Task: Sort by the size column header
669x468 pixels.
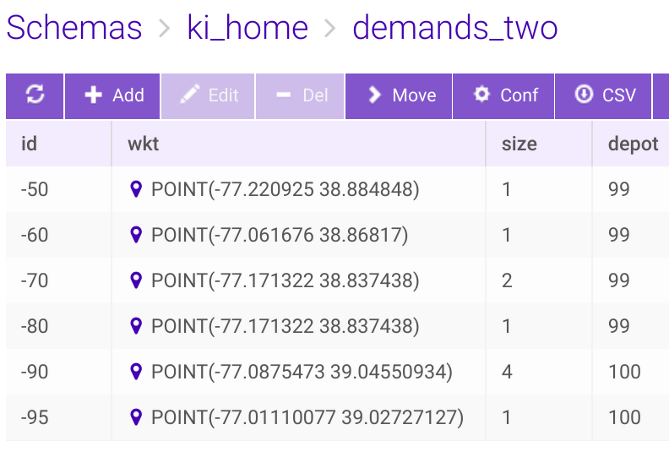Action: (x=519, y=144)
